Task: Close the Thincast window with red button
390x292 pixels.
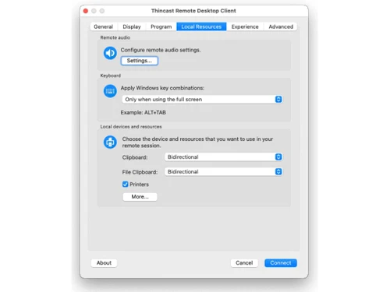Action: coord(86,11)
